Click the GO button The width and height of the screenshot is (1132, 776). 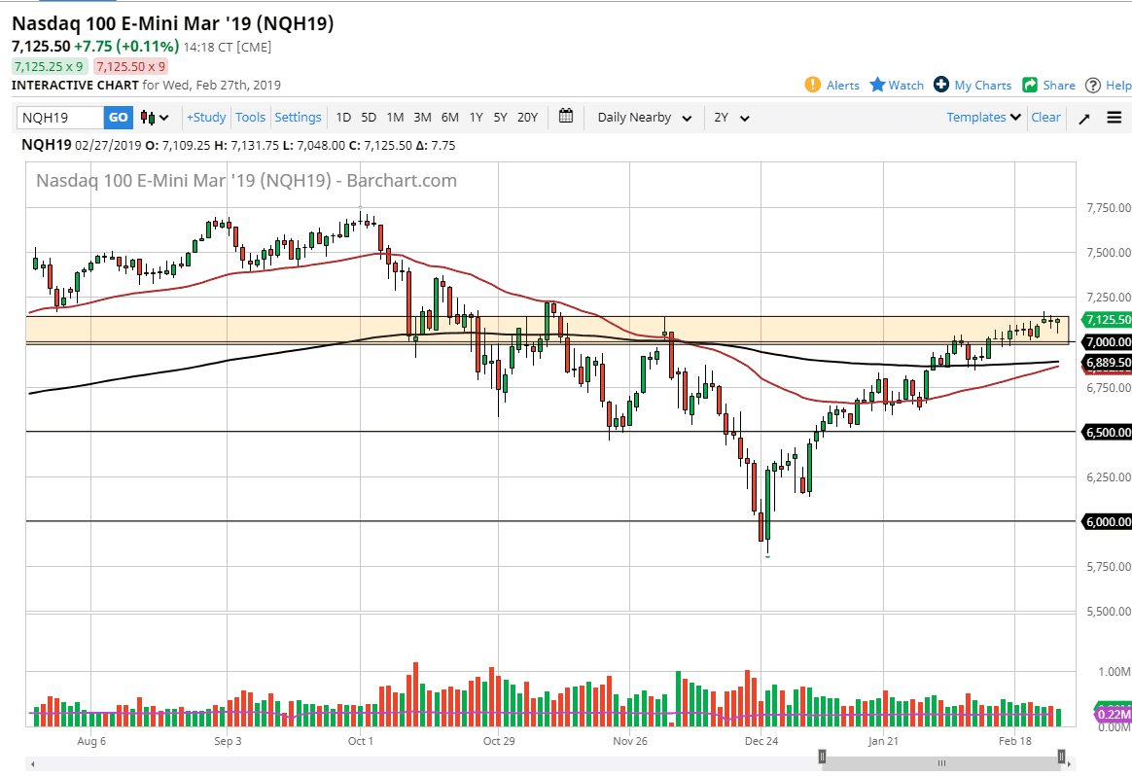[x=118, y=117]
